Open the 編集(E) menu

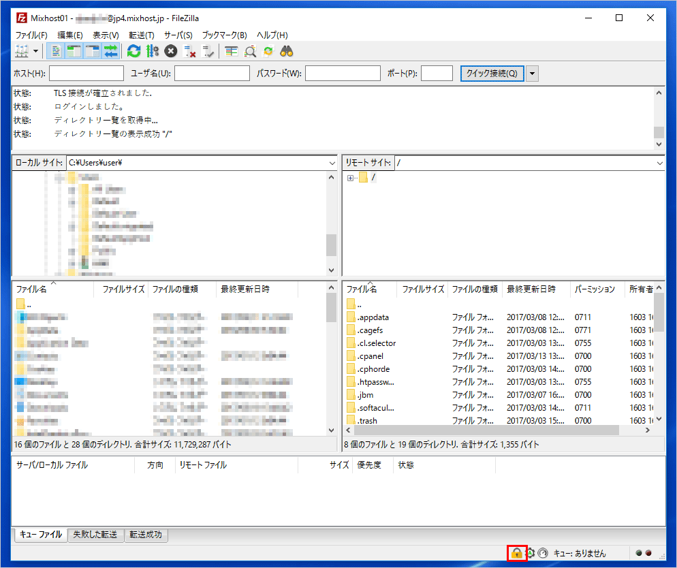tap(70, 35)
